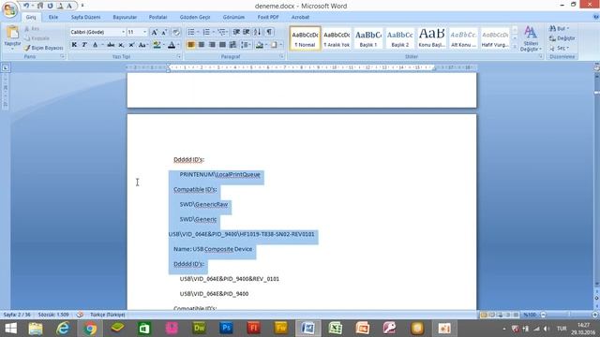Screen dimensions: 600x337
Task: Open the Postalar tab
Action: (x=158, y=17)
